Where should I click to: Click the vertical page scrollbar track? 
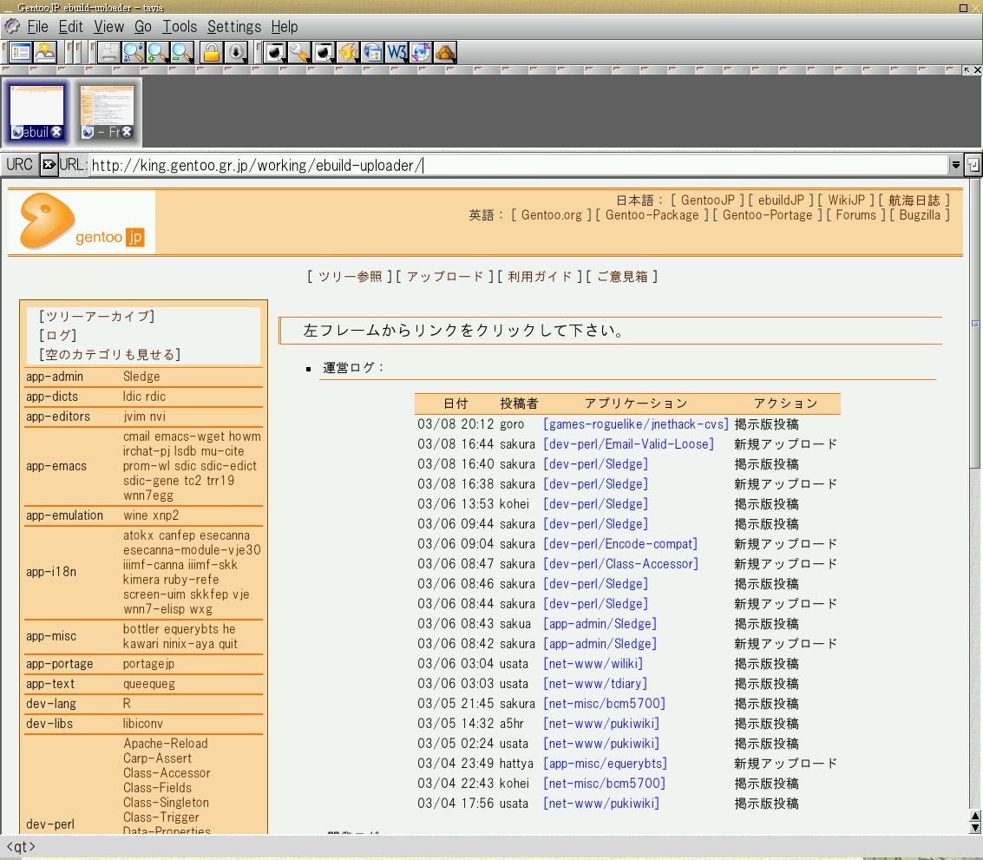tap(975, 640)
